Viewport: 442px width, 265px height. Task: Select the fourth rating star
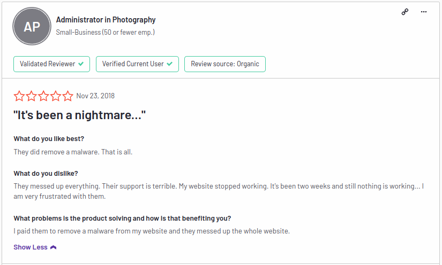coord(56,96)
